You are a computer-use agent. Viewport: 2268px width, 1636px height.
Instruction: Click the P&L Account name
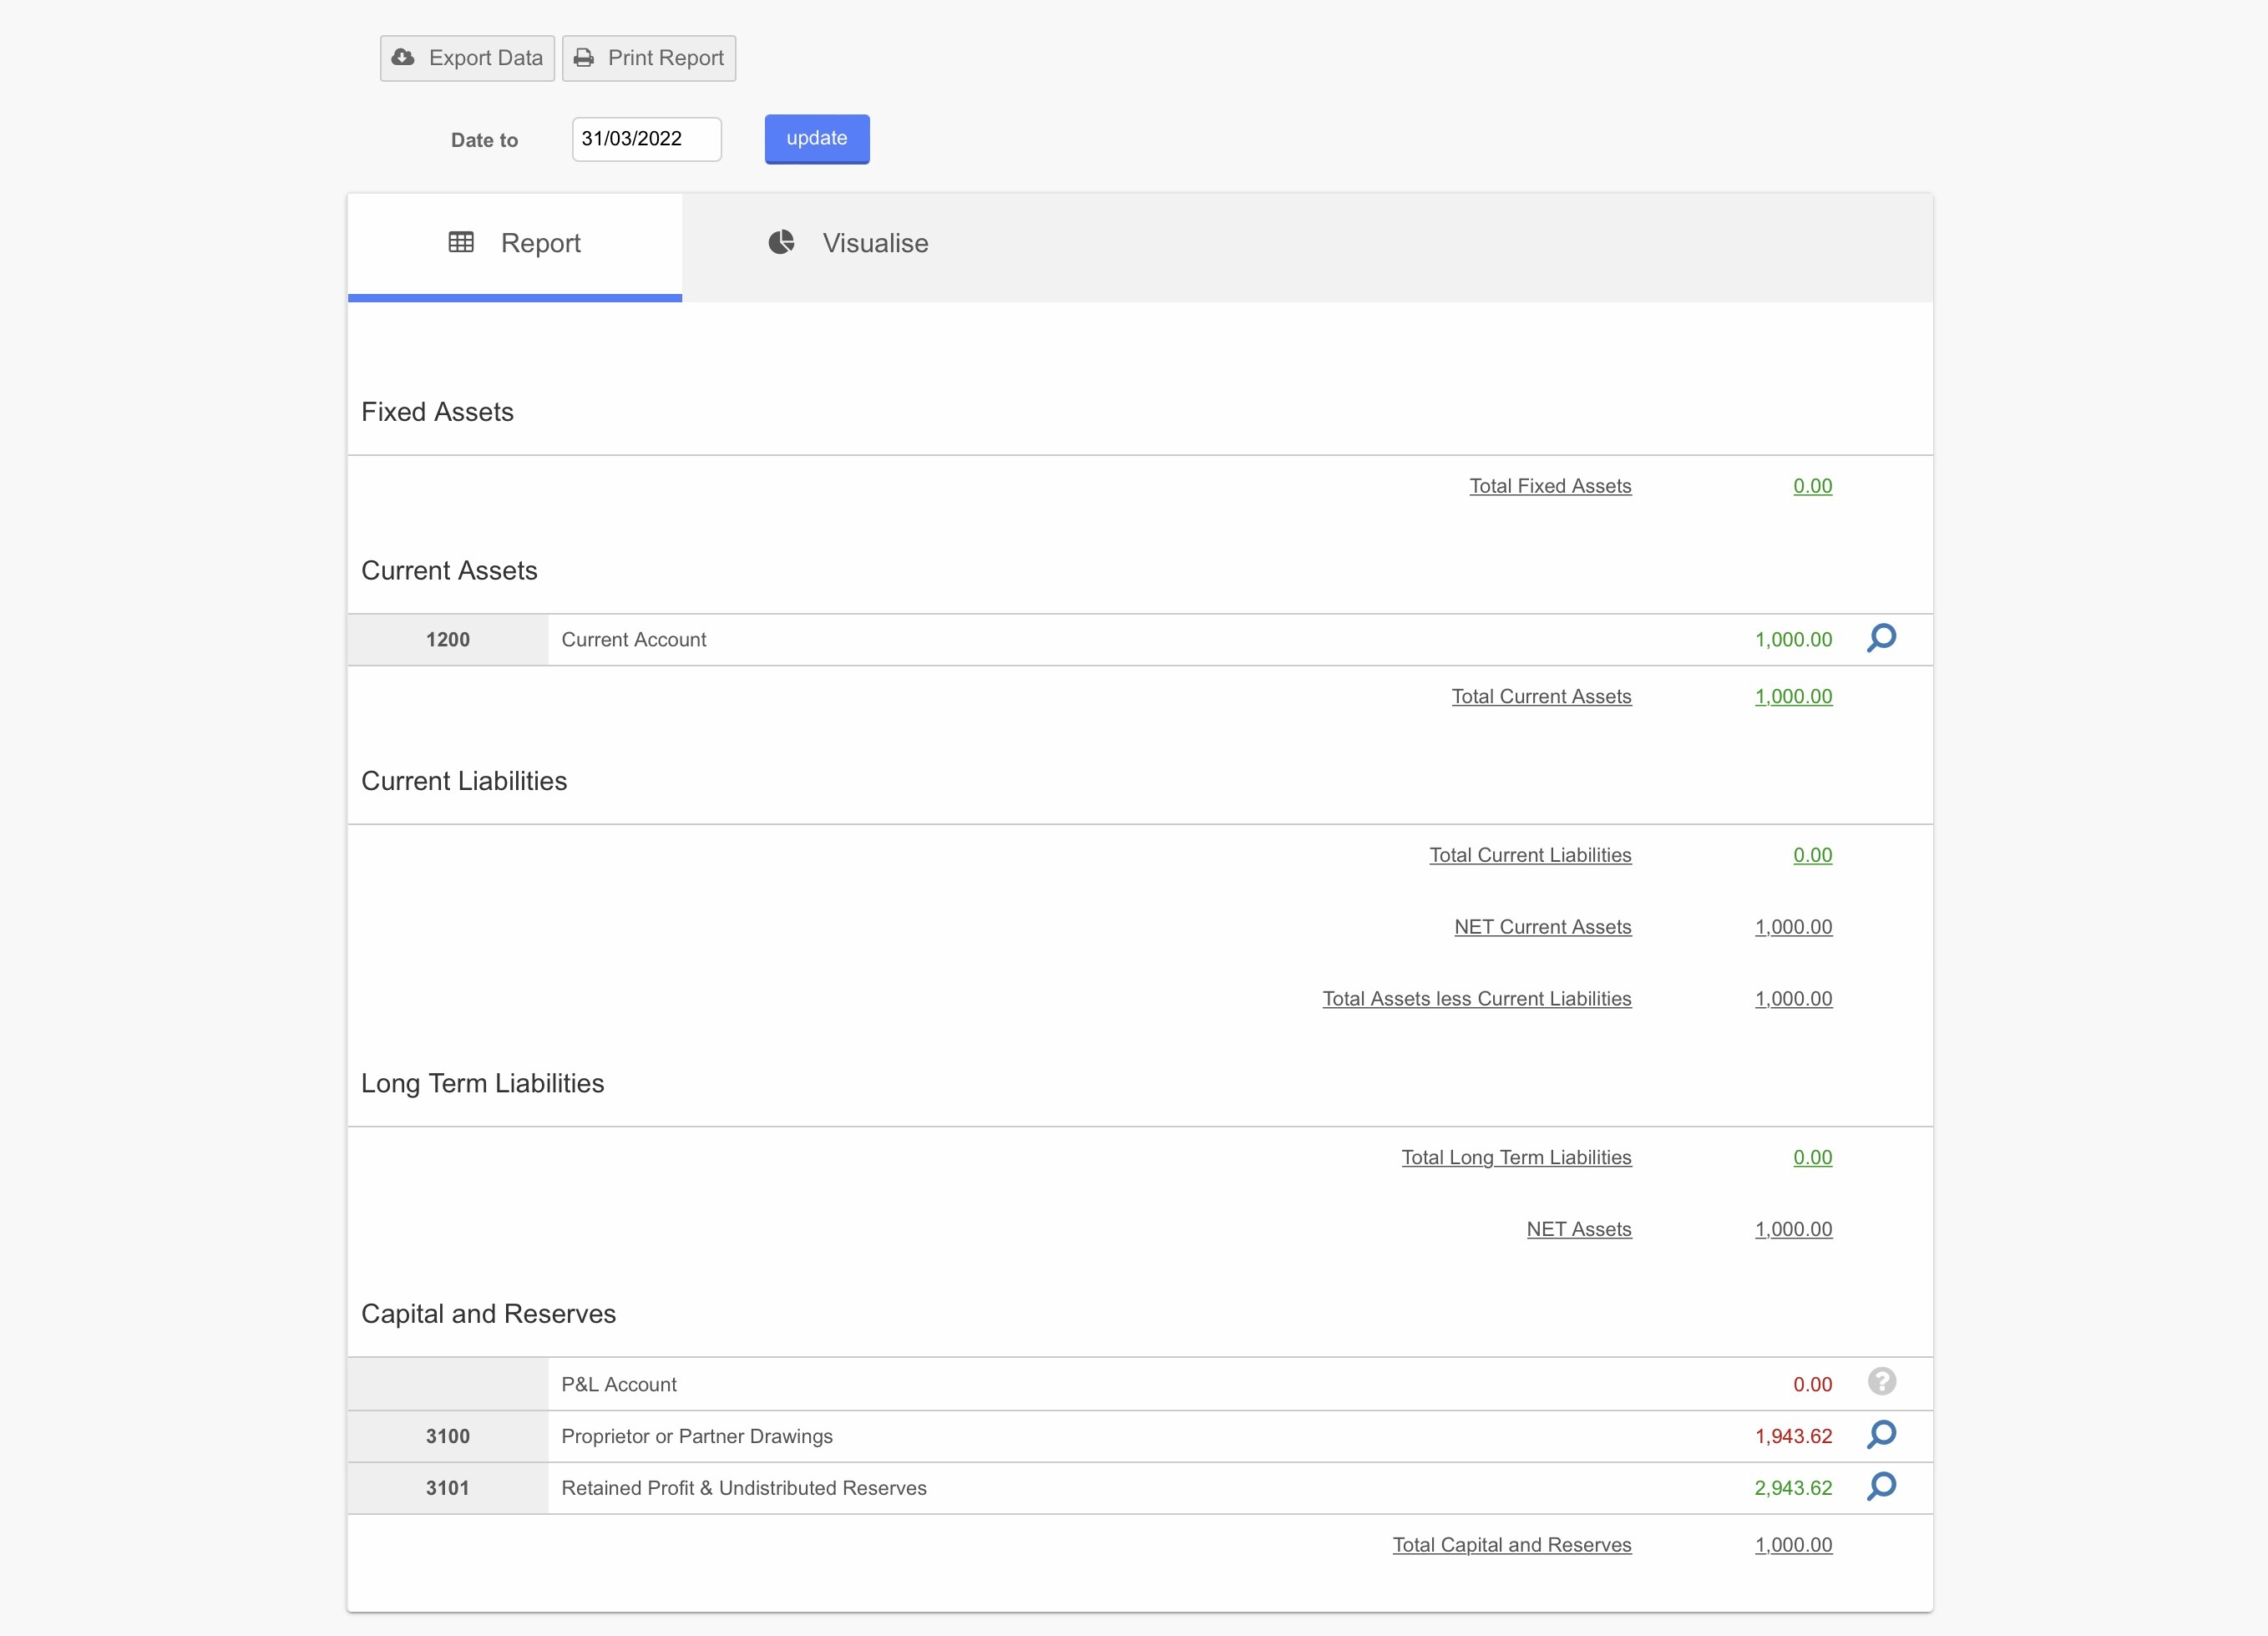(619, 1385)
